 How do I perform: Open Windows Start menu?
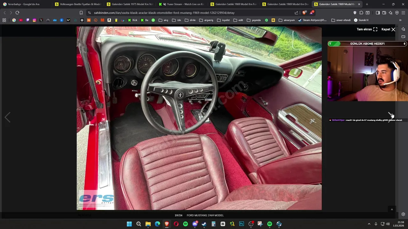(129, 224)
